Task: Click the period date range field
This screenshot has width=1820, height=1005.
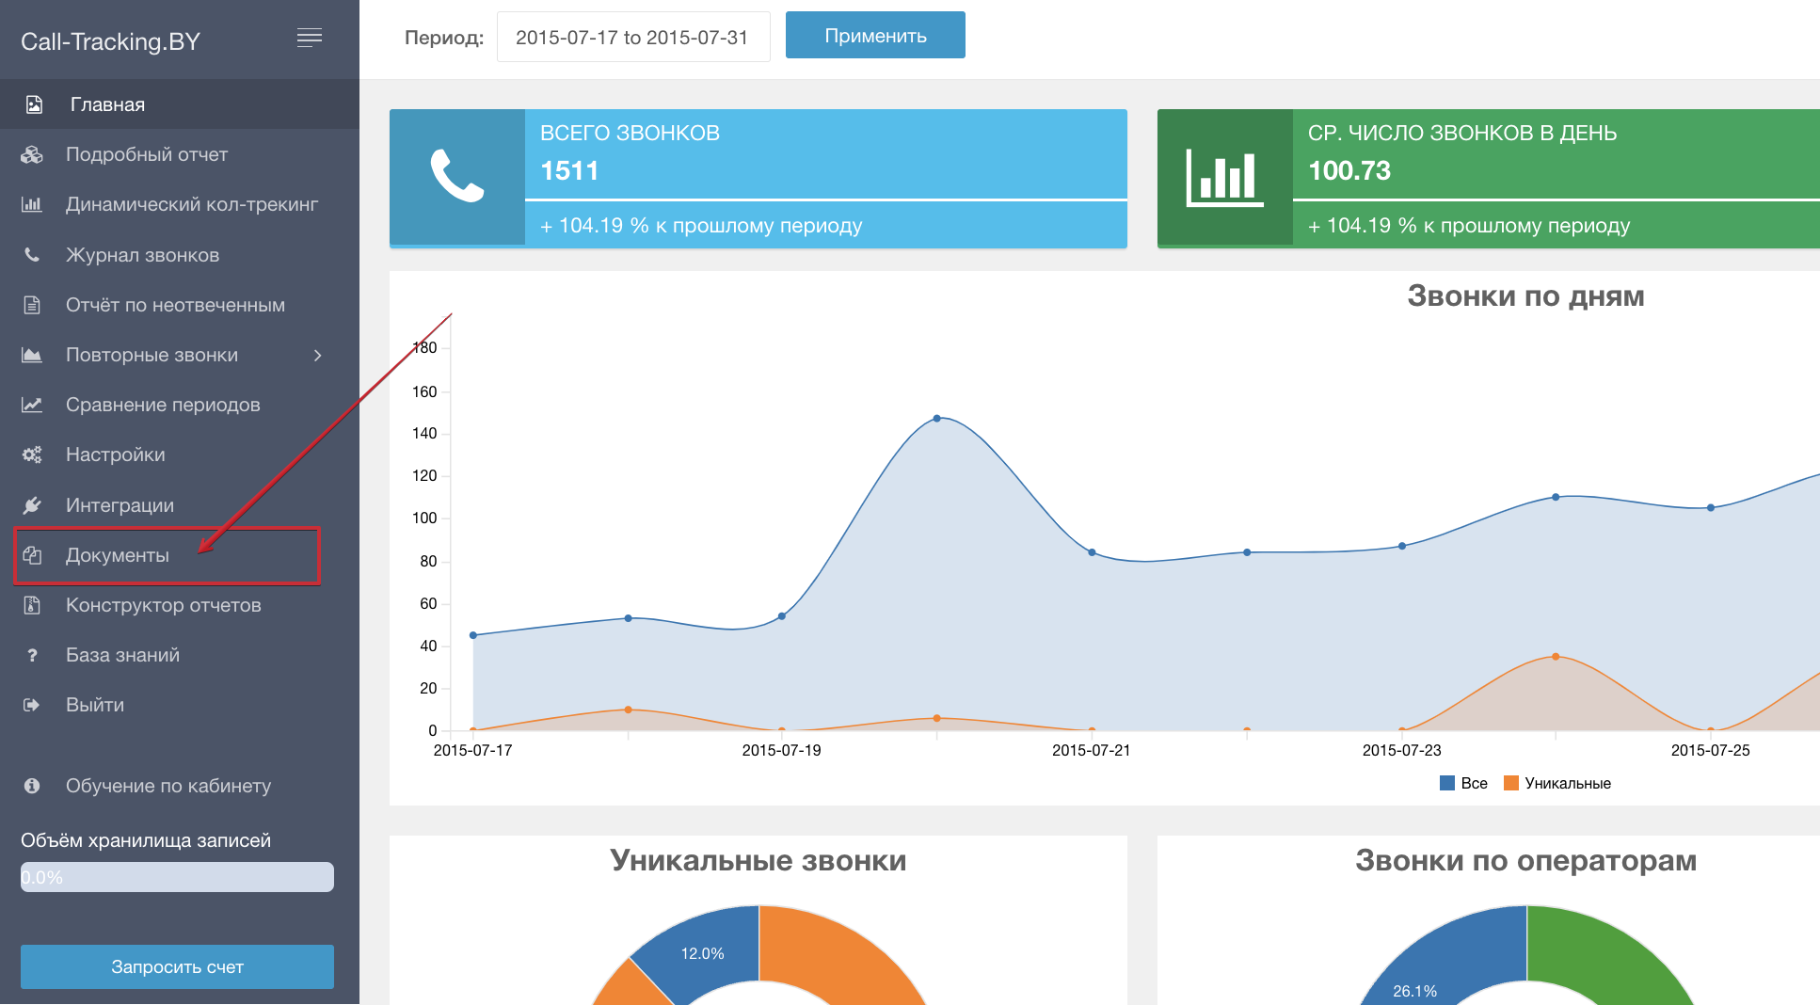Action: 633,37
